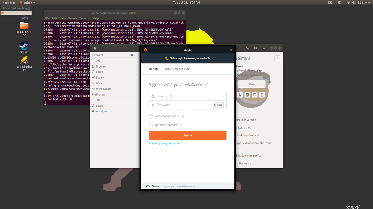Click the volume indicator in top bar
373x209 pixels.
pyautogui.click(x=354, y=3)
